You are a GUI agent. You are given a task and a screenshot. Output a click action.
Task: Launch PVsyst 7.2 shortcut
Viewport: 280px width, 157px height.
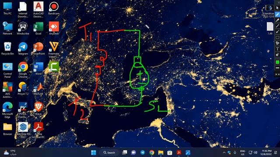(x=23, y=89)
